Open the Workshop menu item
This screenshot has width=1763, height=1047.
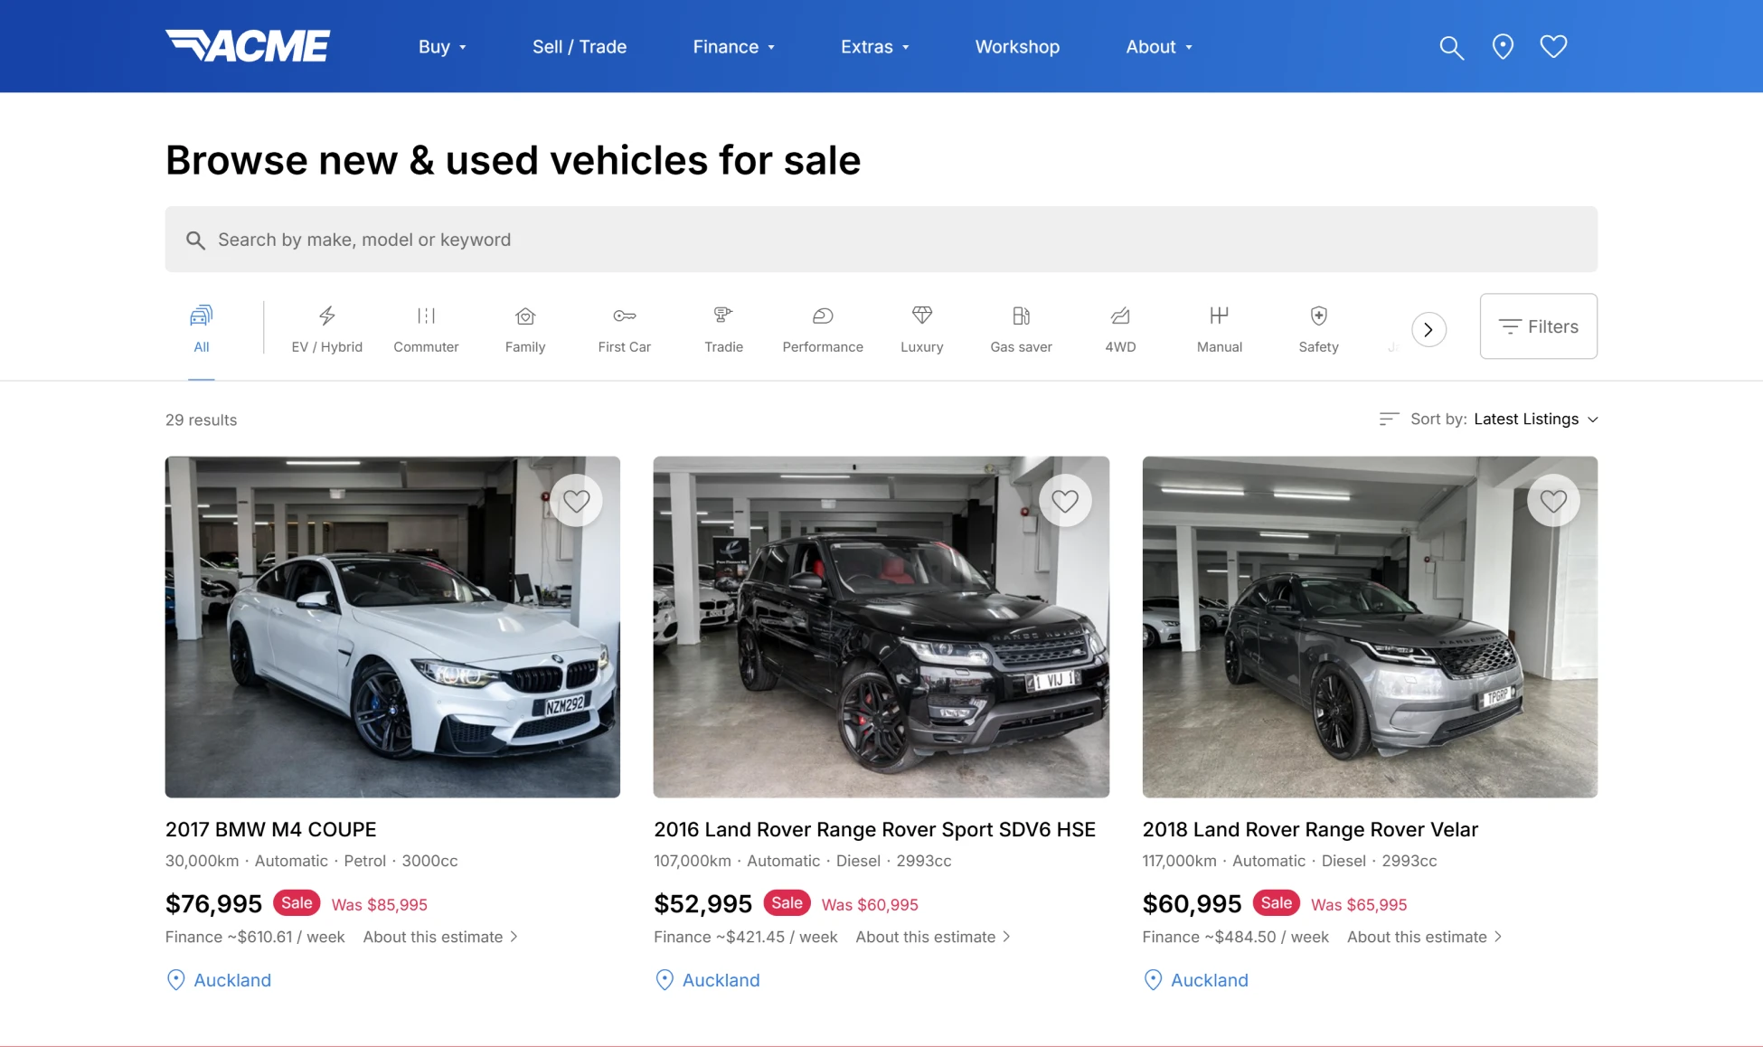(1017, 47)
